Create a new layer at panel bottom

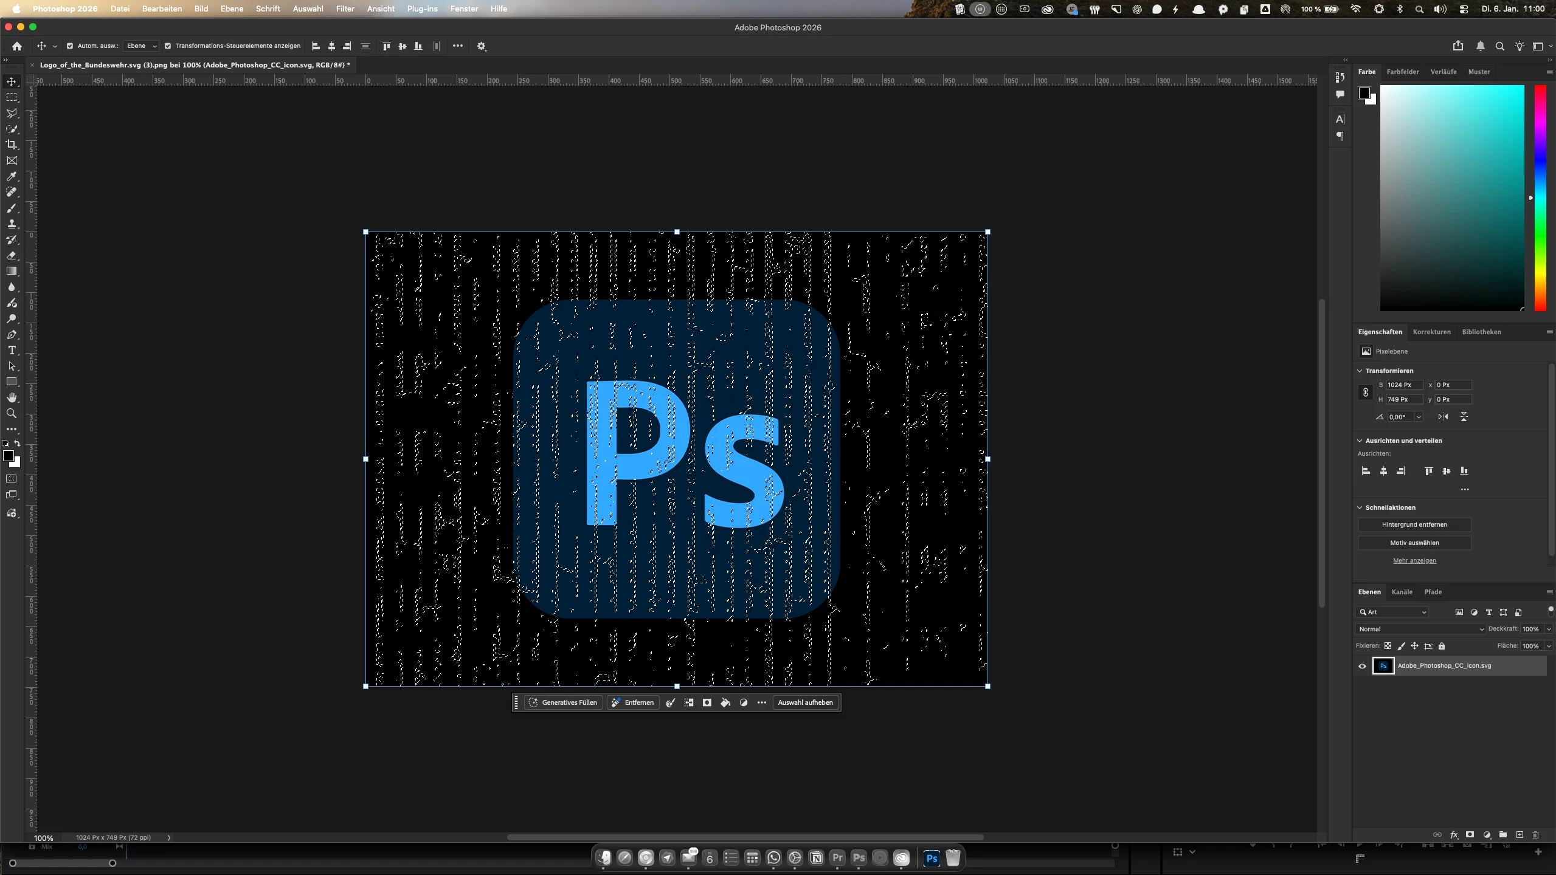click(x=1520, y=835)
